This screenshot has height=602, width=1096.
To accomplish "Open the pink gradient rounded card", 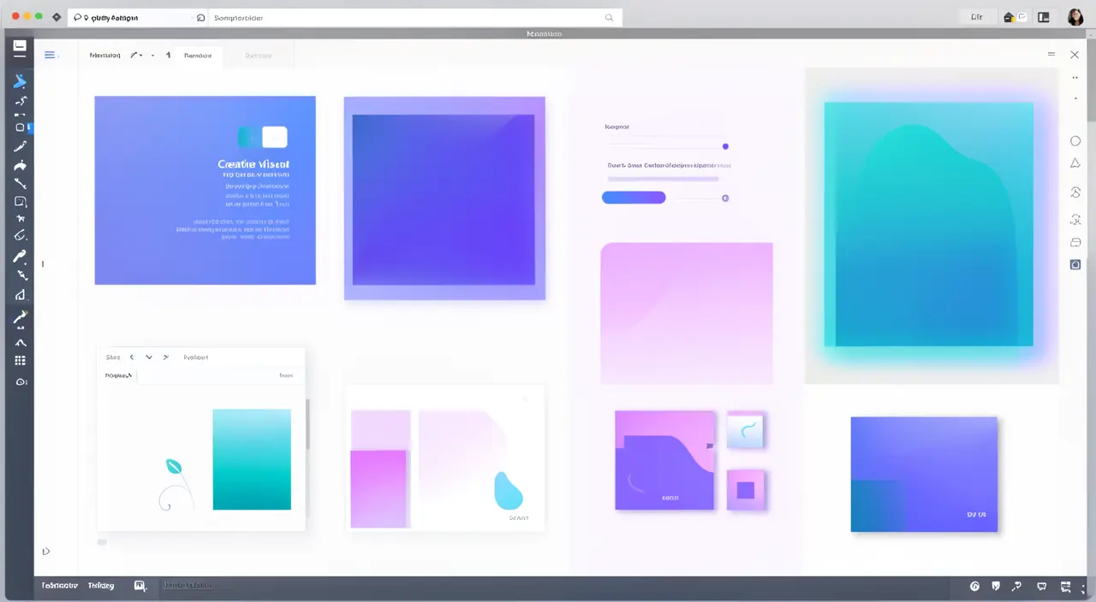I will click(687, 314).
